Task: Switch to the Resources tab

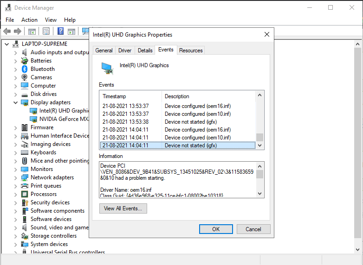Action: tap(191, 50)
